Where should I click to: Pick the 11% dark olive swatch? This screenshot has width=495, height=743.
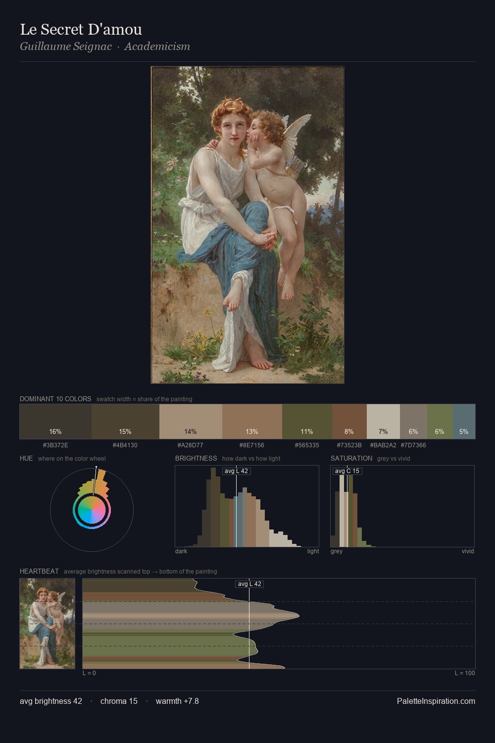point(307,422)
